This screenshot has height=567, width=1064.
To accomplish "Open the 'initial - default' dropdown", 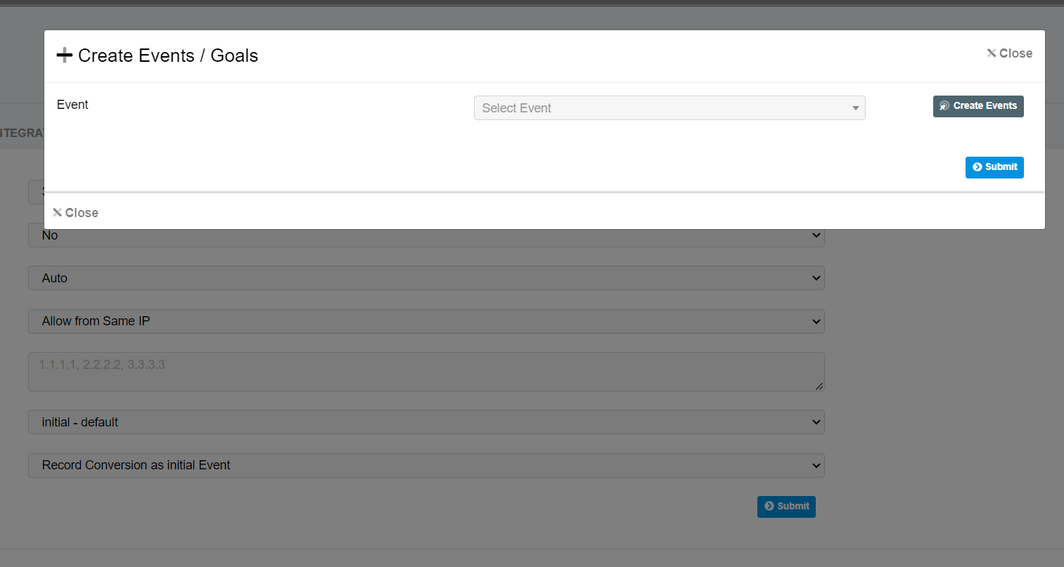I will (426, 422).
